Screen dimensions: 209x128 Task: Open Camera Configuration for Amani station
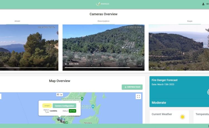click(x=64, y=106)
